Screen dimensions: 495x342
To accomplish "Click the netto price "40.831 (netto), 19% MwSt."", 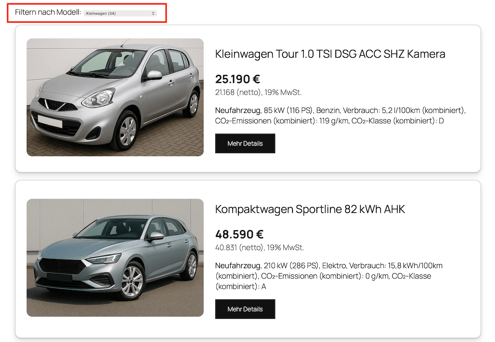I will pos(259,247).
